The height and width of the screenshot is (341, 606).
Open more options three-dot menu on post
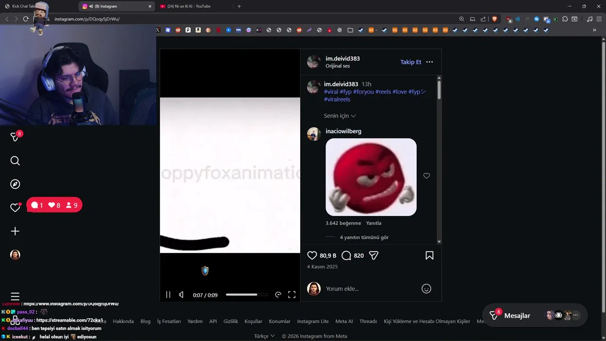429,62
